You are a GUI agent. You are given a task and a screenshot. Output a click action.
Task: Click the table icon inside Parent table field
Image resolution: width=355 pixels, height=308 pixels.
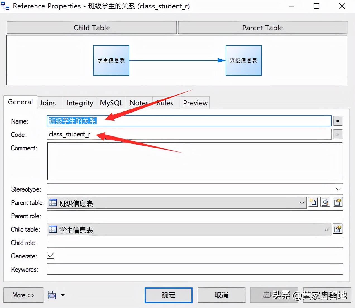(x=52, y=202)
